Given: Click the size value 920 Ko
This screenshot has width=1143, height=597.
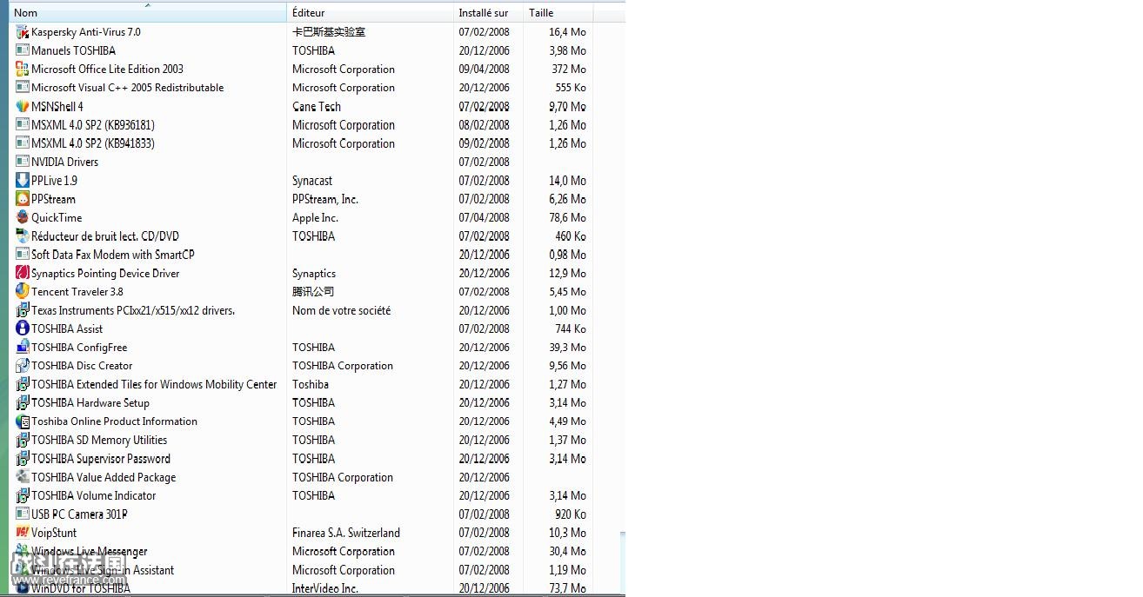Looking at the screenshot, I should click(x=571, y=514).
